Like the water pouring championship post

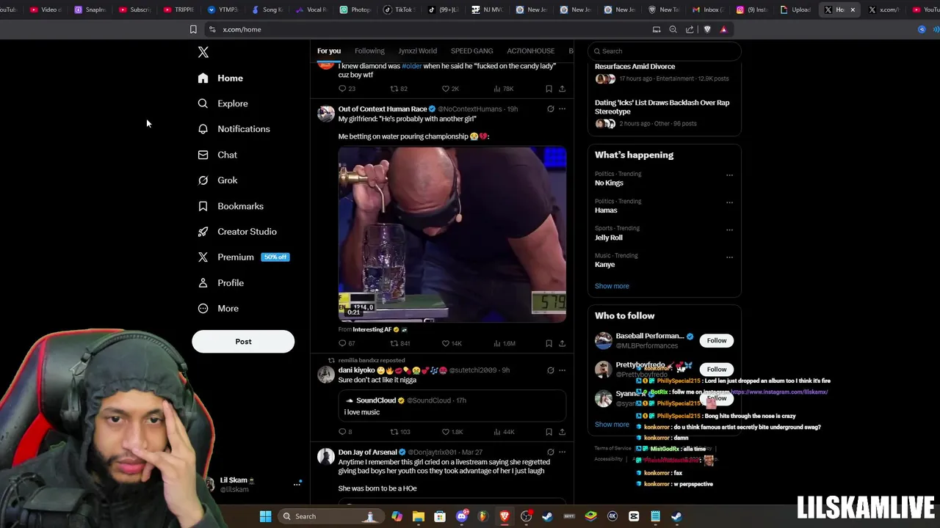pos(452,343)
